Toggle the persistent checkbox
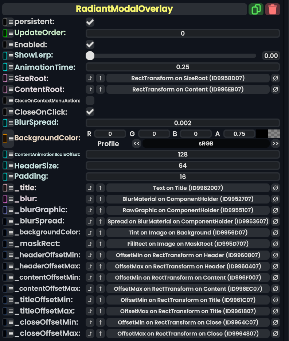Viewport: 289px width, 341px height. [90, 22]
